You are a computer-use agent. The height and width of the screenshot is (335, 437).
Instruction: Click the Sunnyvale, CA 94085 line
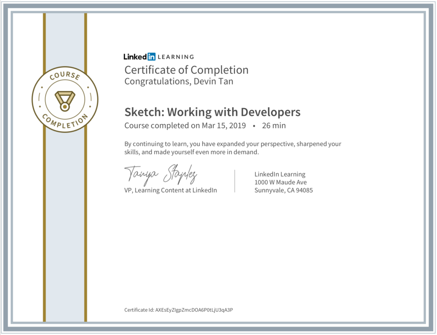[283, 190]
